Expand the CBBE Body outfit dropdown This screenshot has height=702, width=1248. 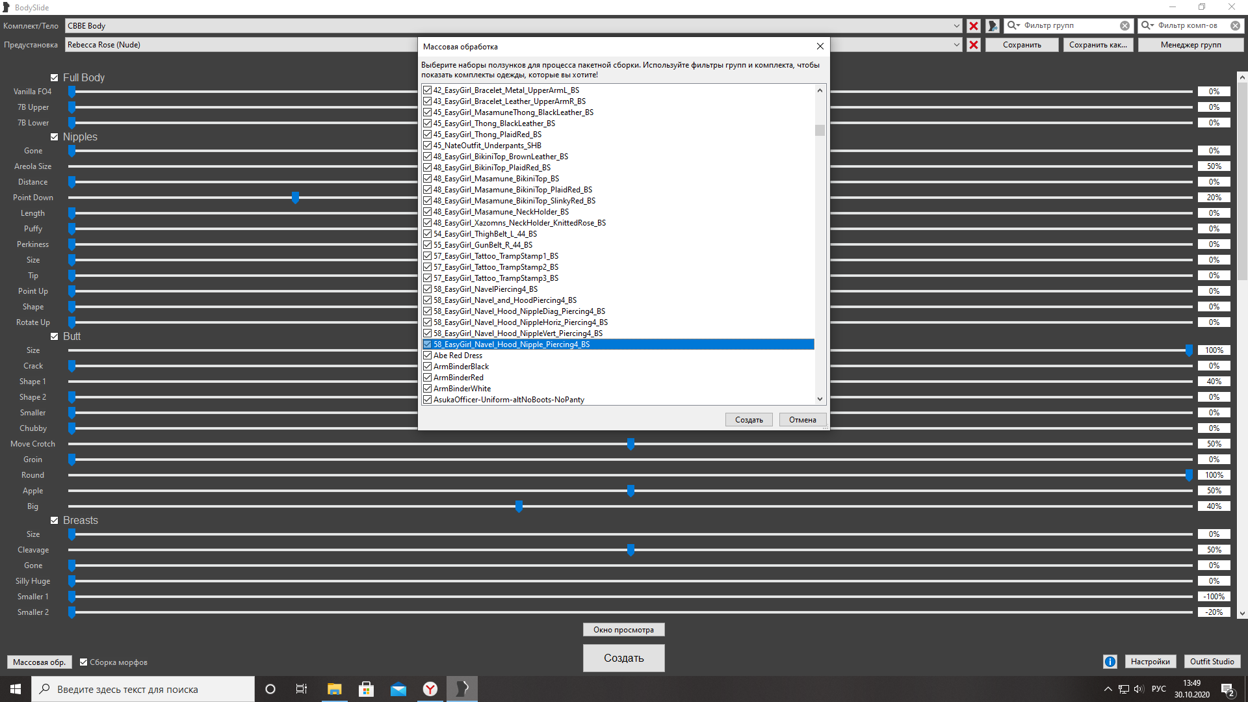(x=956, y=26)
